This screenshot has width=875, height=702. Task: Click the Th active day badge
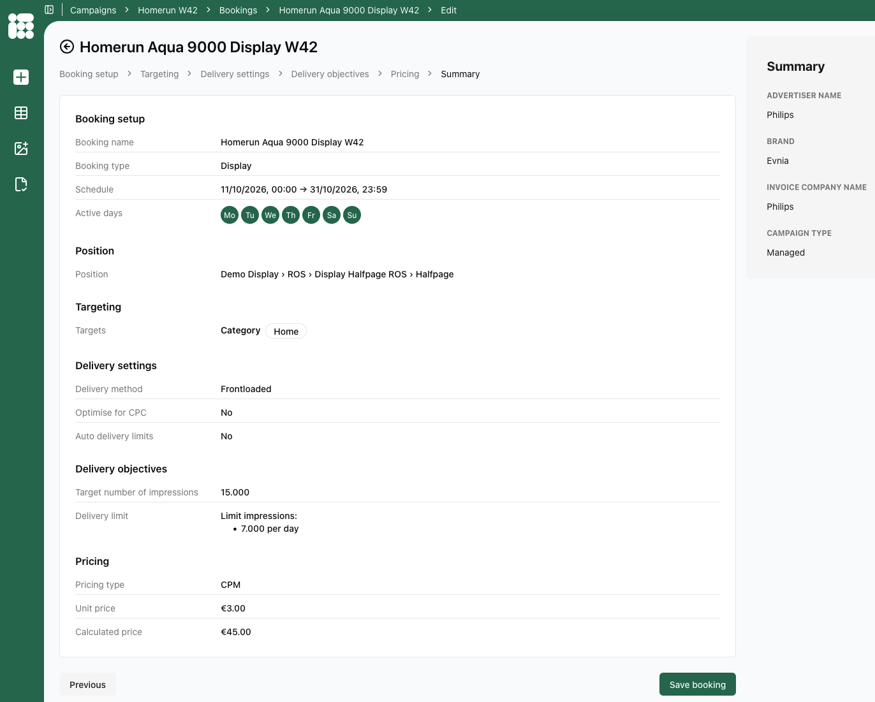291,216
